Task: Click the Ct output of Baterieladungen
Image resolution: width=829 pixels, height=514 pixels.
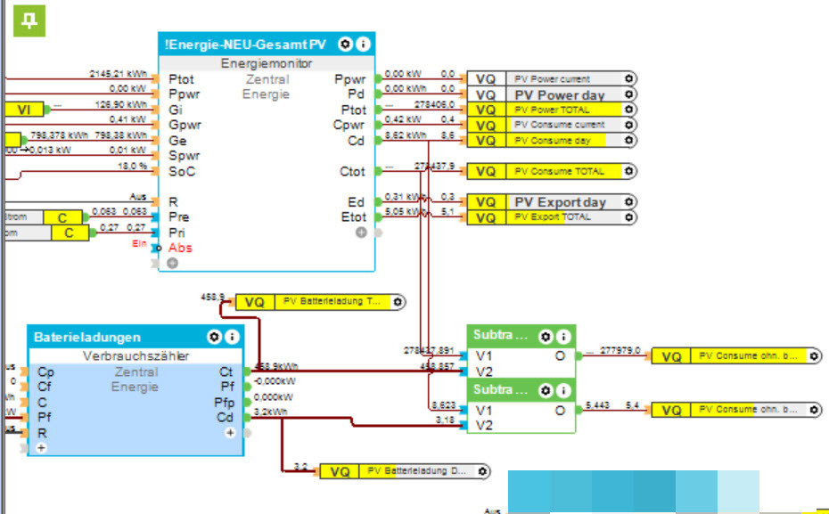Action: [x=226, y=371]
